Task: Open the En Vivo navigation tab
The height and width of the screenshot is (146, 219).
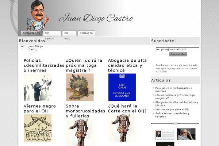Action: click(x=69, y=33)
